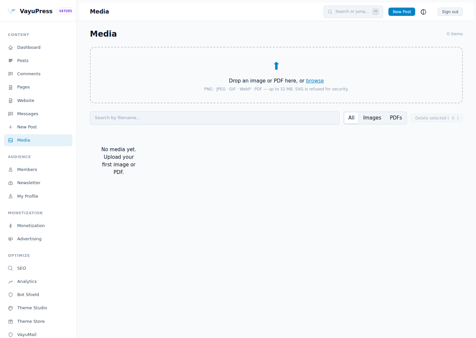Click the Sign out button
The image size is (476, 338).
point(450,12)
